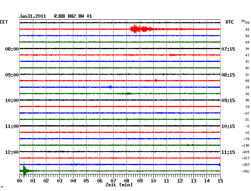The height and width of the screenshot is (191, 251).
Task: Click the 08:15 UTC time label
Action: (228, 75)
